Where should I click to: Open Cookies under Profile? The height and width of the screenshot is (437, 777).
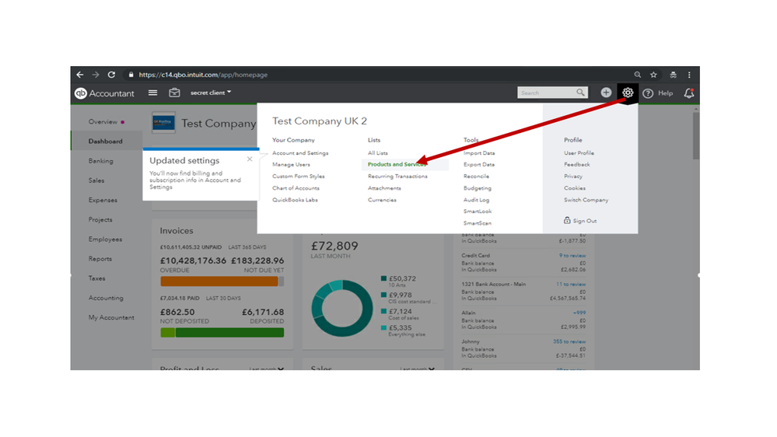(575, 188)
